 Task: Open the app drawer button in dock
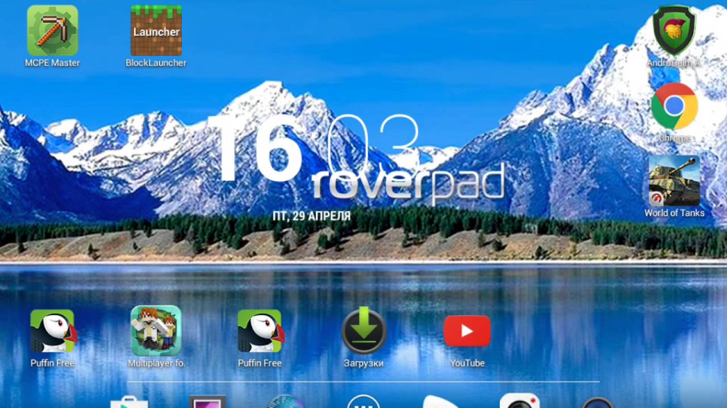(x=363, y=401)
